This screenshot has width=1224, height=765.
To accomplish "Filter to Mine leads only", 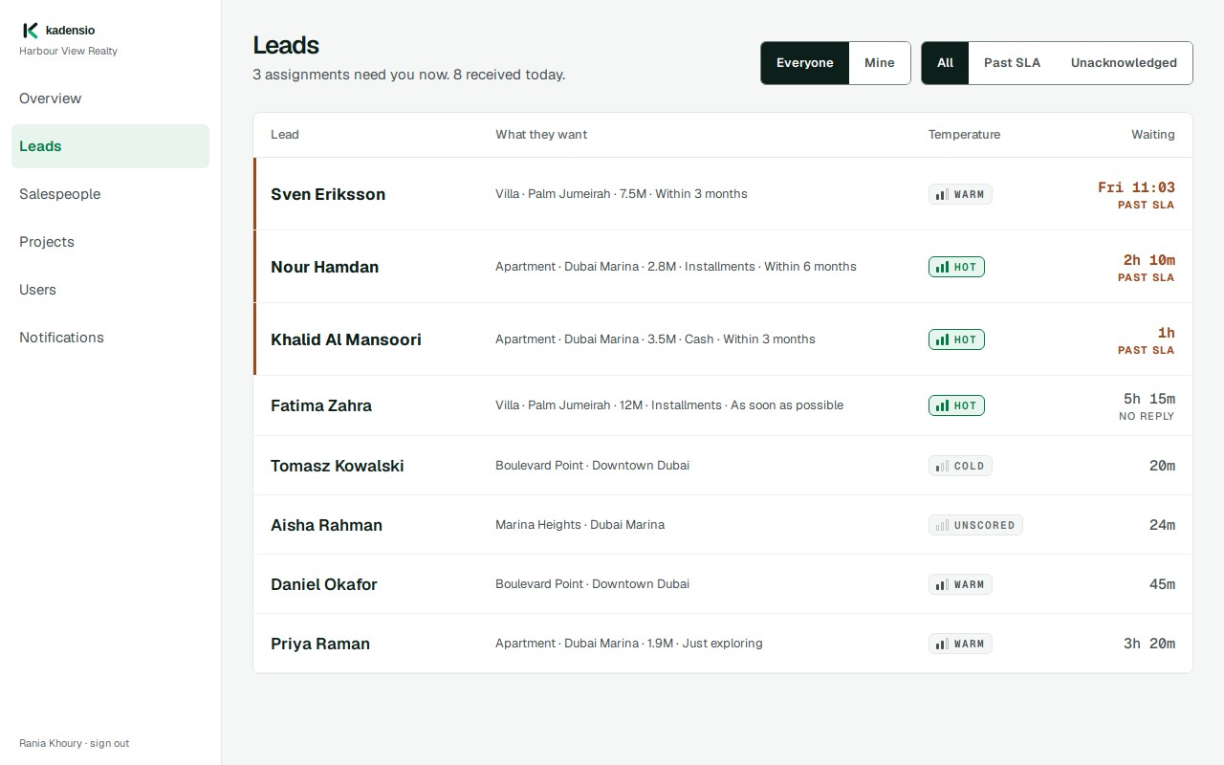I will (x=880, y=63).
